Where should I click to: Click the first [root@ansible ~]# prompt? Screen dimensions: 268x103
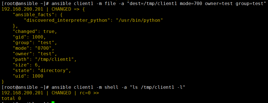click(25, 4)
